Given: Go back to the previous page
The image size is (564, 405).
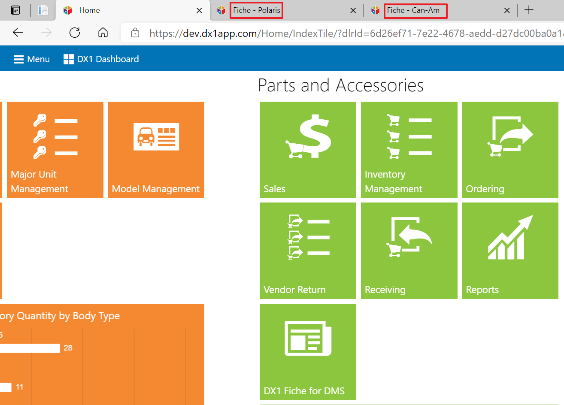Looking at the screenshot, I should (18, 33).
